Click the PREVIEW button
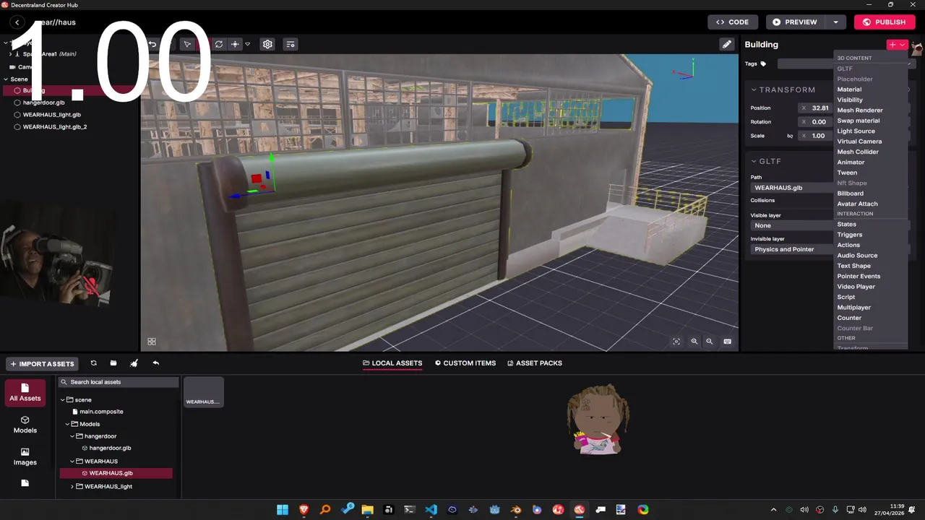 [x=795, y=22]
